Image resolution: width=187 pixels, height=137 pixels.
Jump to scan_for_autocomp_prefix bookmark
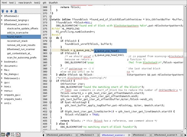point(22,58)
